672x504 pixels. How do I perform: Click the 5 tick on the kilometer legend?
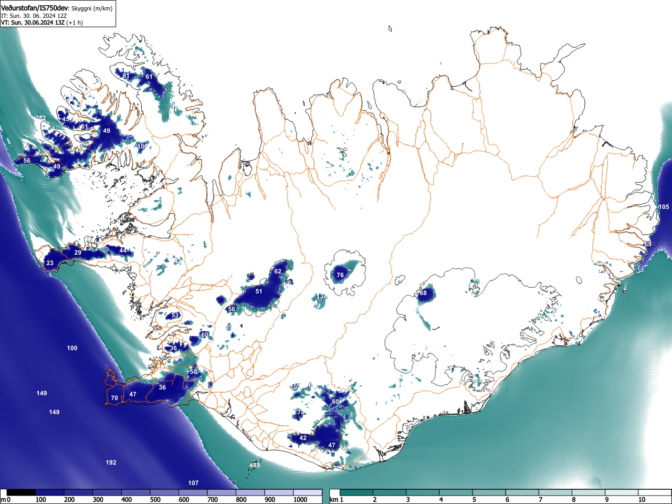point(474,500)
